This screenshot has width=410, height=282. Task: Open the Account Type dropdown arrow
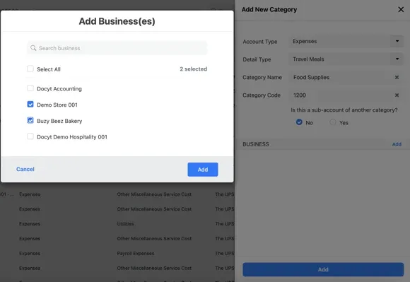pos(397,41)
